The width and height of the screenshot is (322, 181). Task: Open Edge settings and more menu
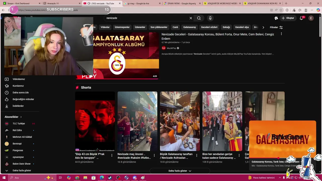pos(312,10)
